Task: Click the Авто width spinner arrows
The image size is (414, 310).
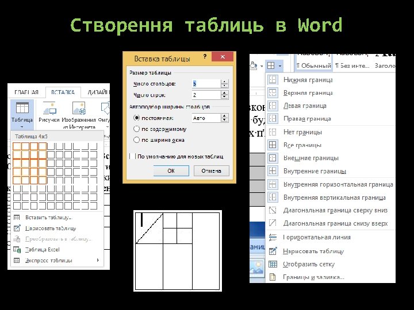Action: 224,118
